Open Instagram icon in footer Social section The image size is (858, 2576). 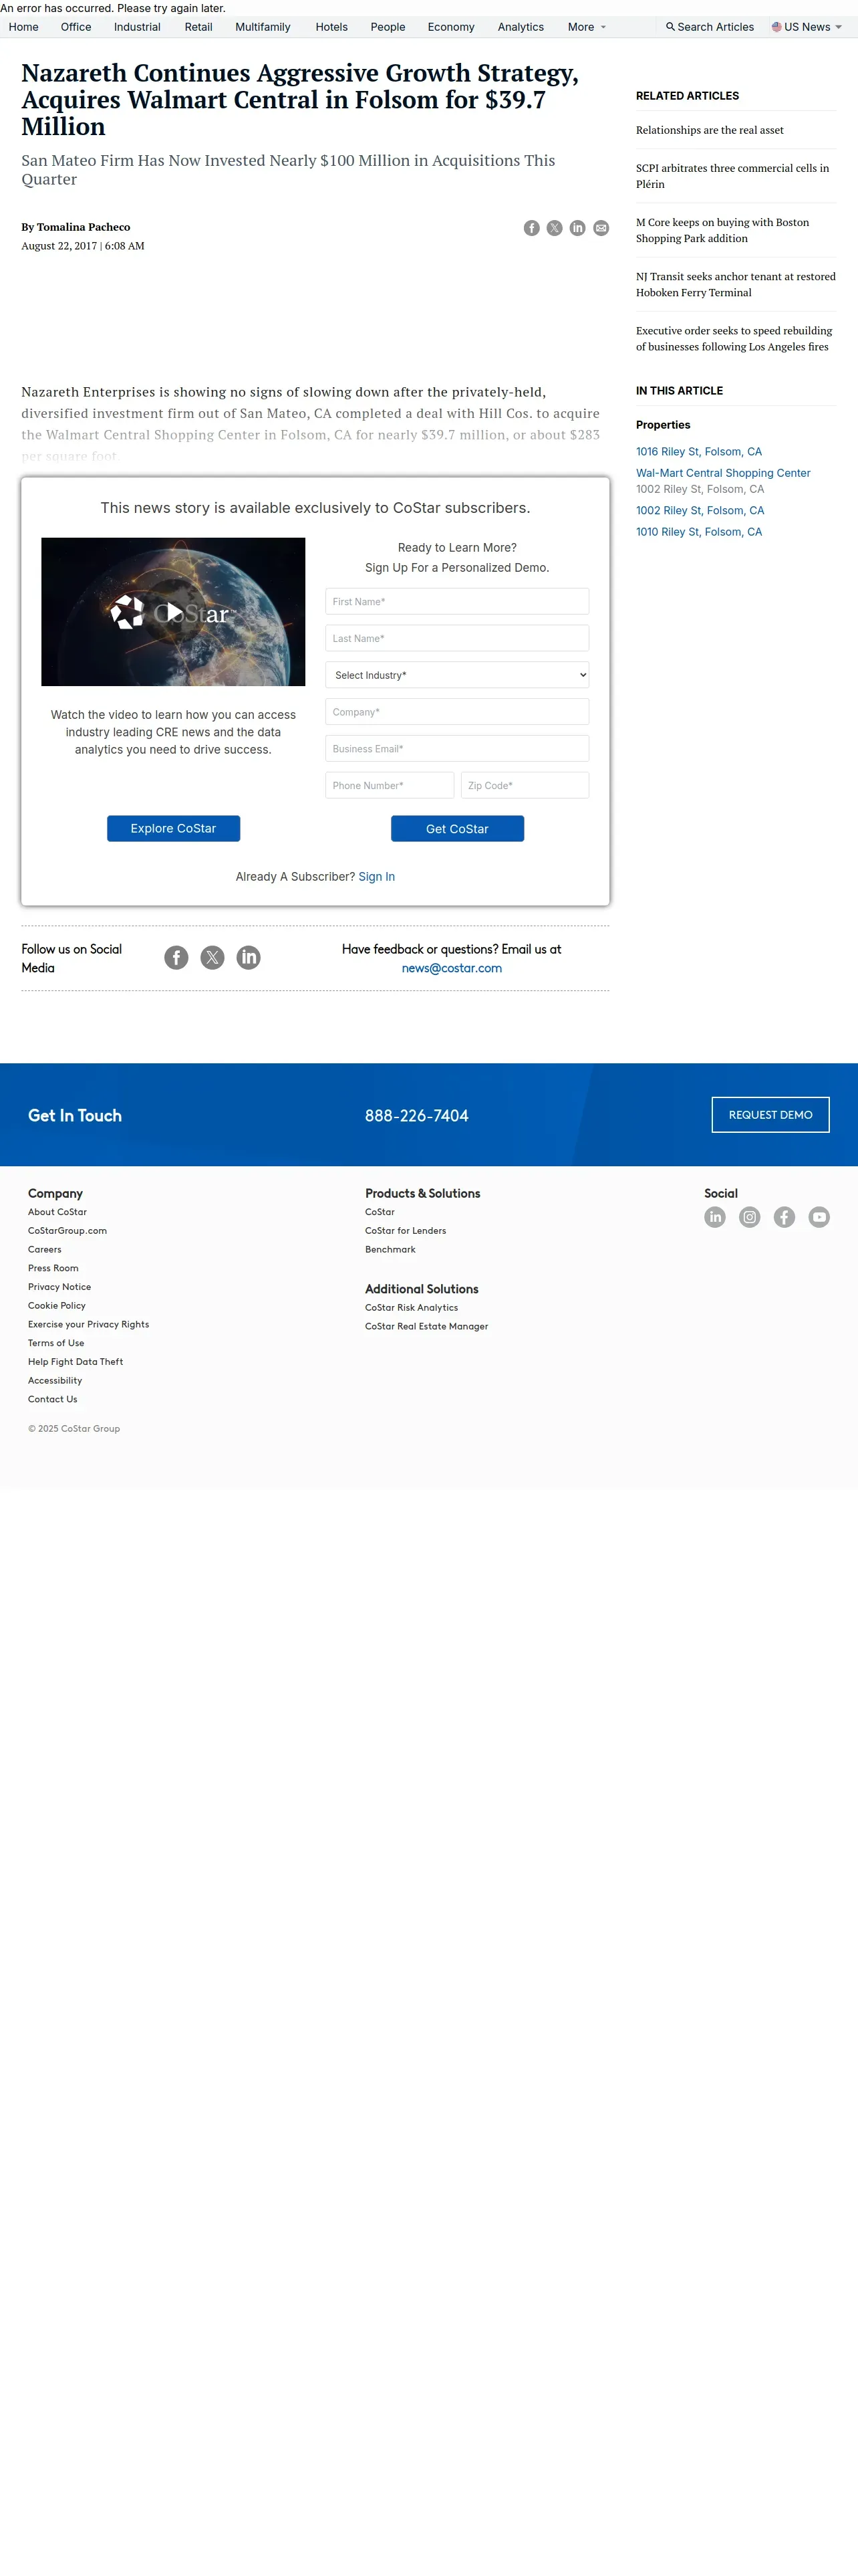pyautogui.click(x=750, y=1217)
